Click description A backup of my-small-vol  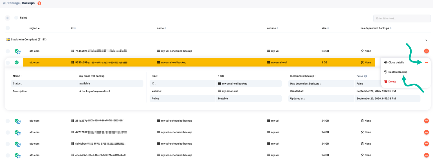coord(95,91)
